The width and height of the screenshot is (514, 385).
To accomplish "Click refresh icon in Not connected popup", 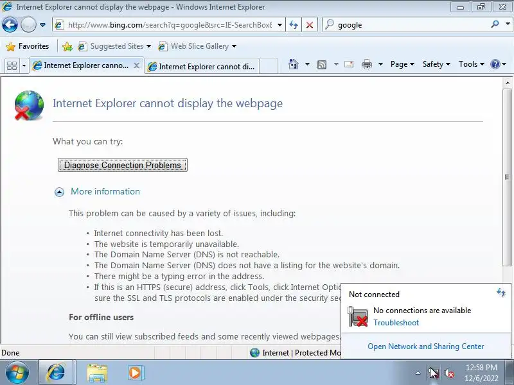I will [501, 293].
